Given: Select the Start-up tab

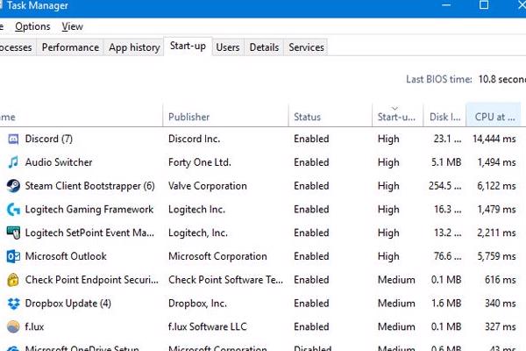Looking at the screenshot, I should coord(188,46).
